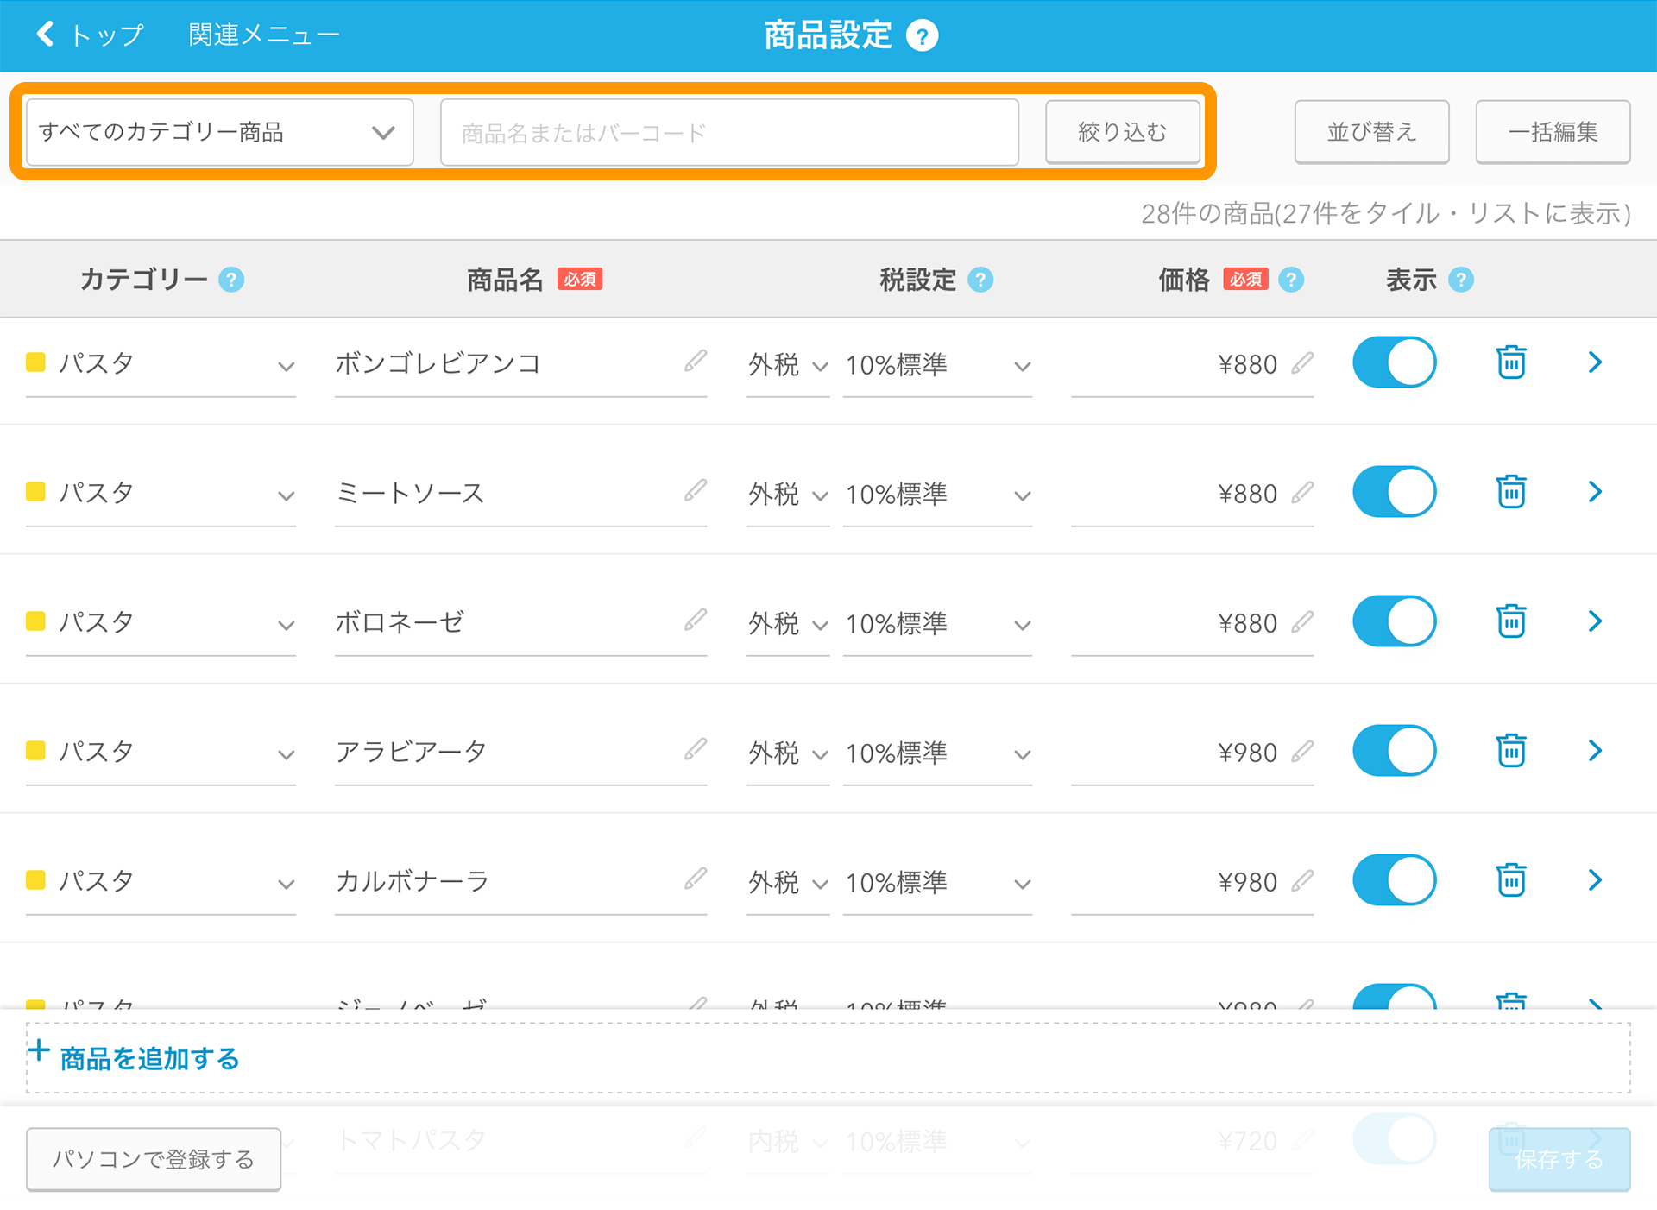Toggle display switch for カルボナーラ
Screen dimensions: 1657x1210
(1394, 879)
